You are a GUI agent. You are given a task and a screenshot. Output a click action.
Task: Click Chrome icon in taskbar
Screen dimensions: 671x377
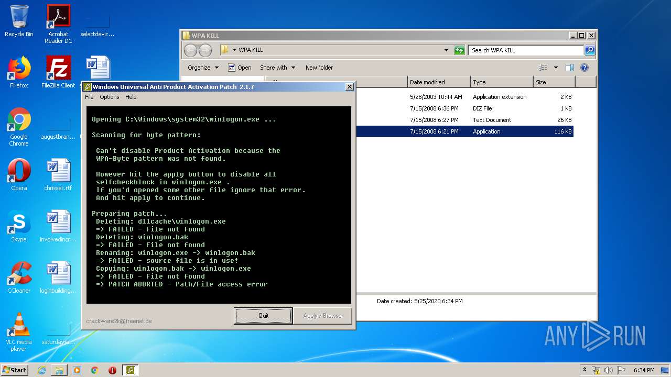[95, 370]
